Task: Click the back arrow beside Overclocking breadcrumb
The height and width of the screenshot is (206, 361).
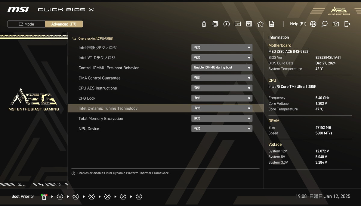Action: coord(74,39)
